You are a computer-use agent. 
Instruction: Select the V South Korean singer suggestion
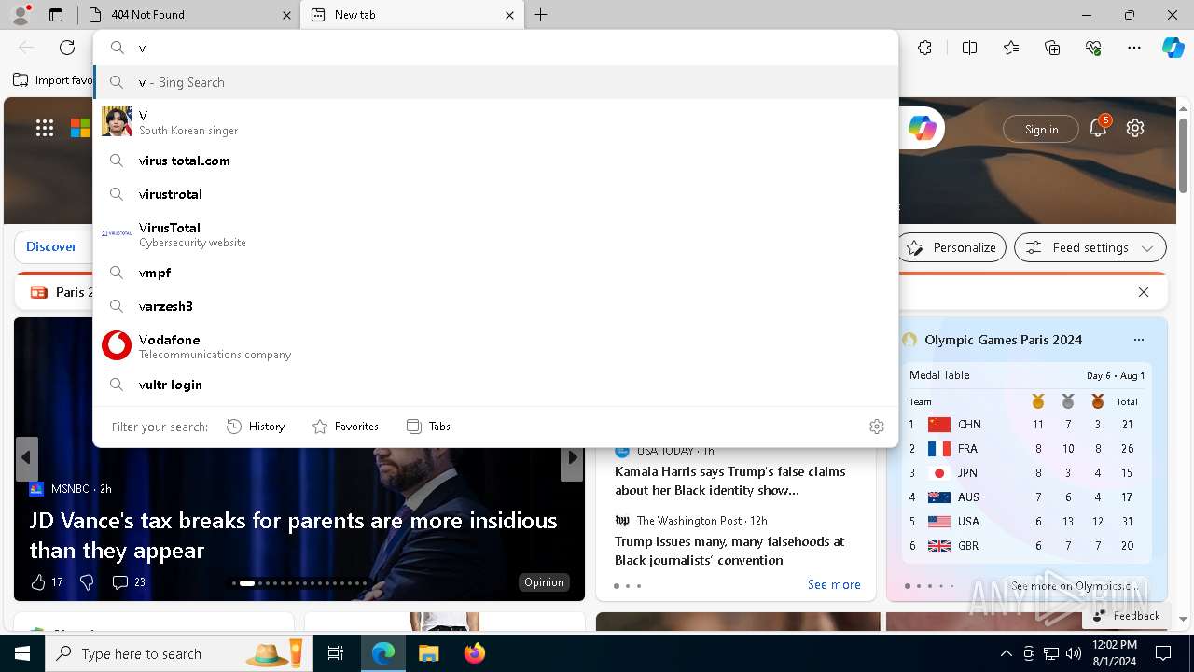(x=495, y=121)
